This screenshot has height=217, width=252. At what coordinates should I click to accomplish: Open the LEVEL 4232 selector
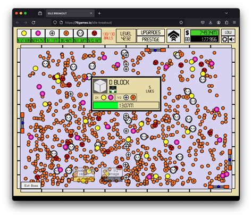[x=126, y=36]
